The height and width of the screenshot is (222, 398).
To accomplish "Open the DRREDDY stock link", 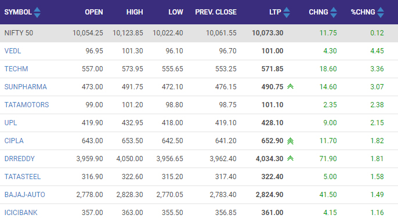I will (x=20, y=159).
